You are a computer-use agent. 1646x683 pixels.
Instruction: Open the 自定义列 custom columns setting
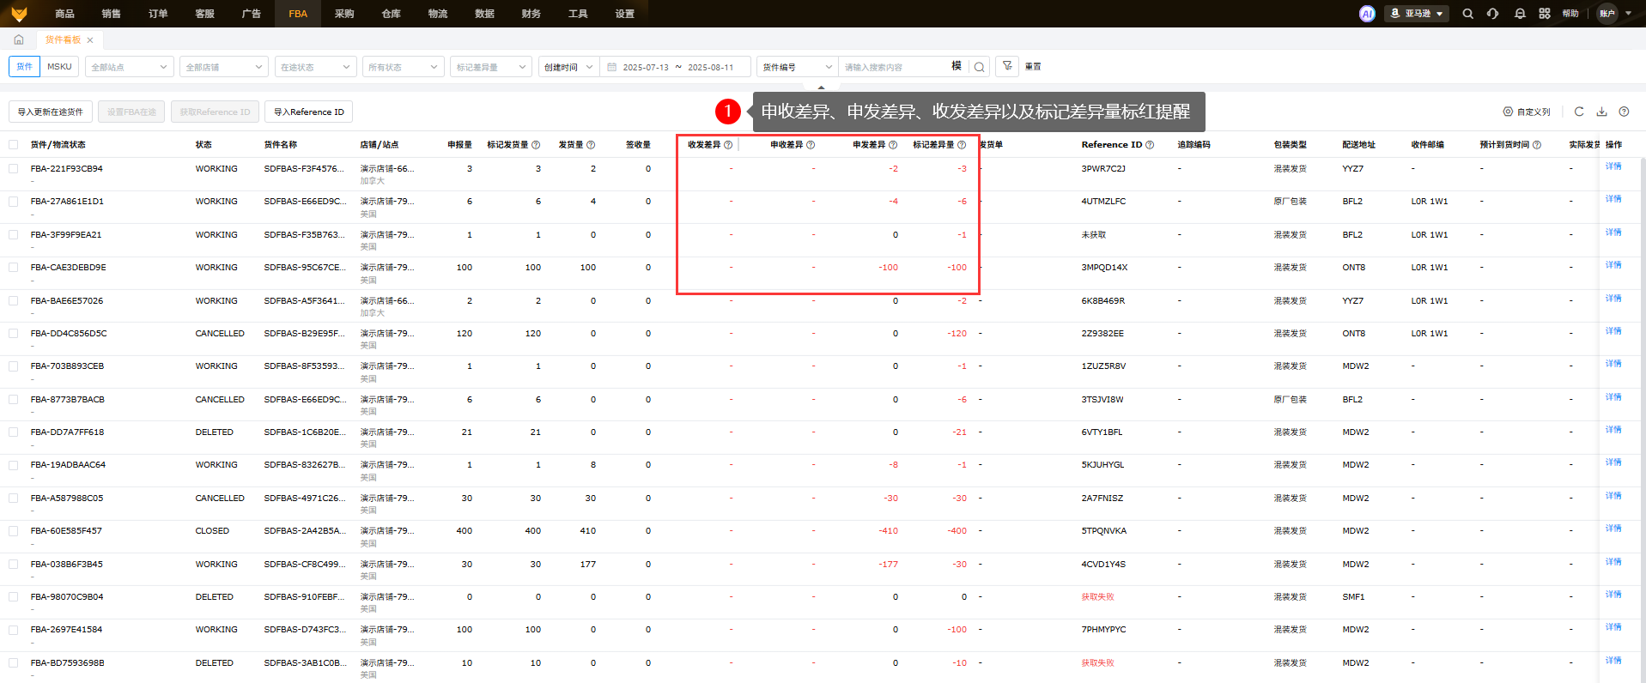pos(1527,112)
